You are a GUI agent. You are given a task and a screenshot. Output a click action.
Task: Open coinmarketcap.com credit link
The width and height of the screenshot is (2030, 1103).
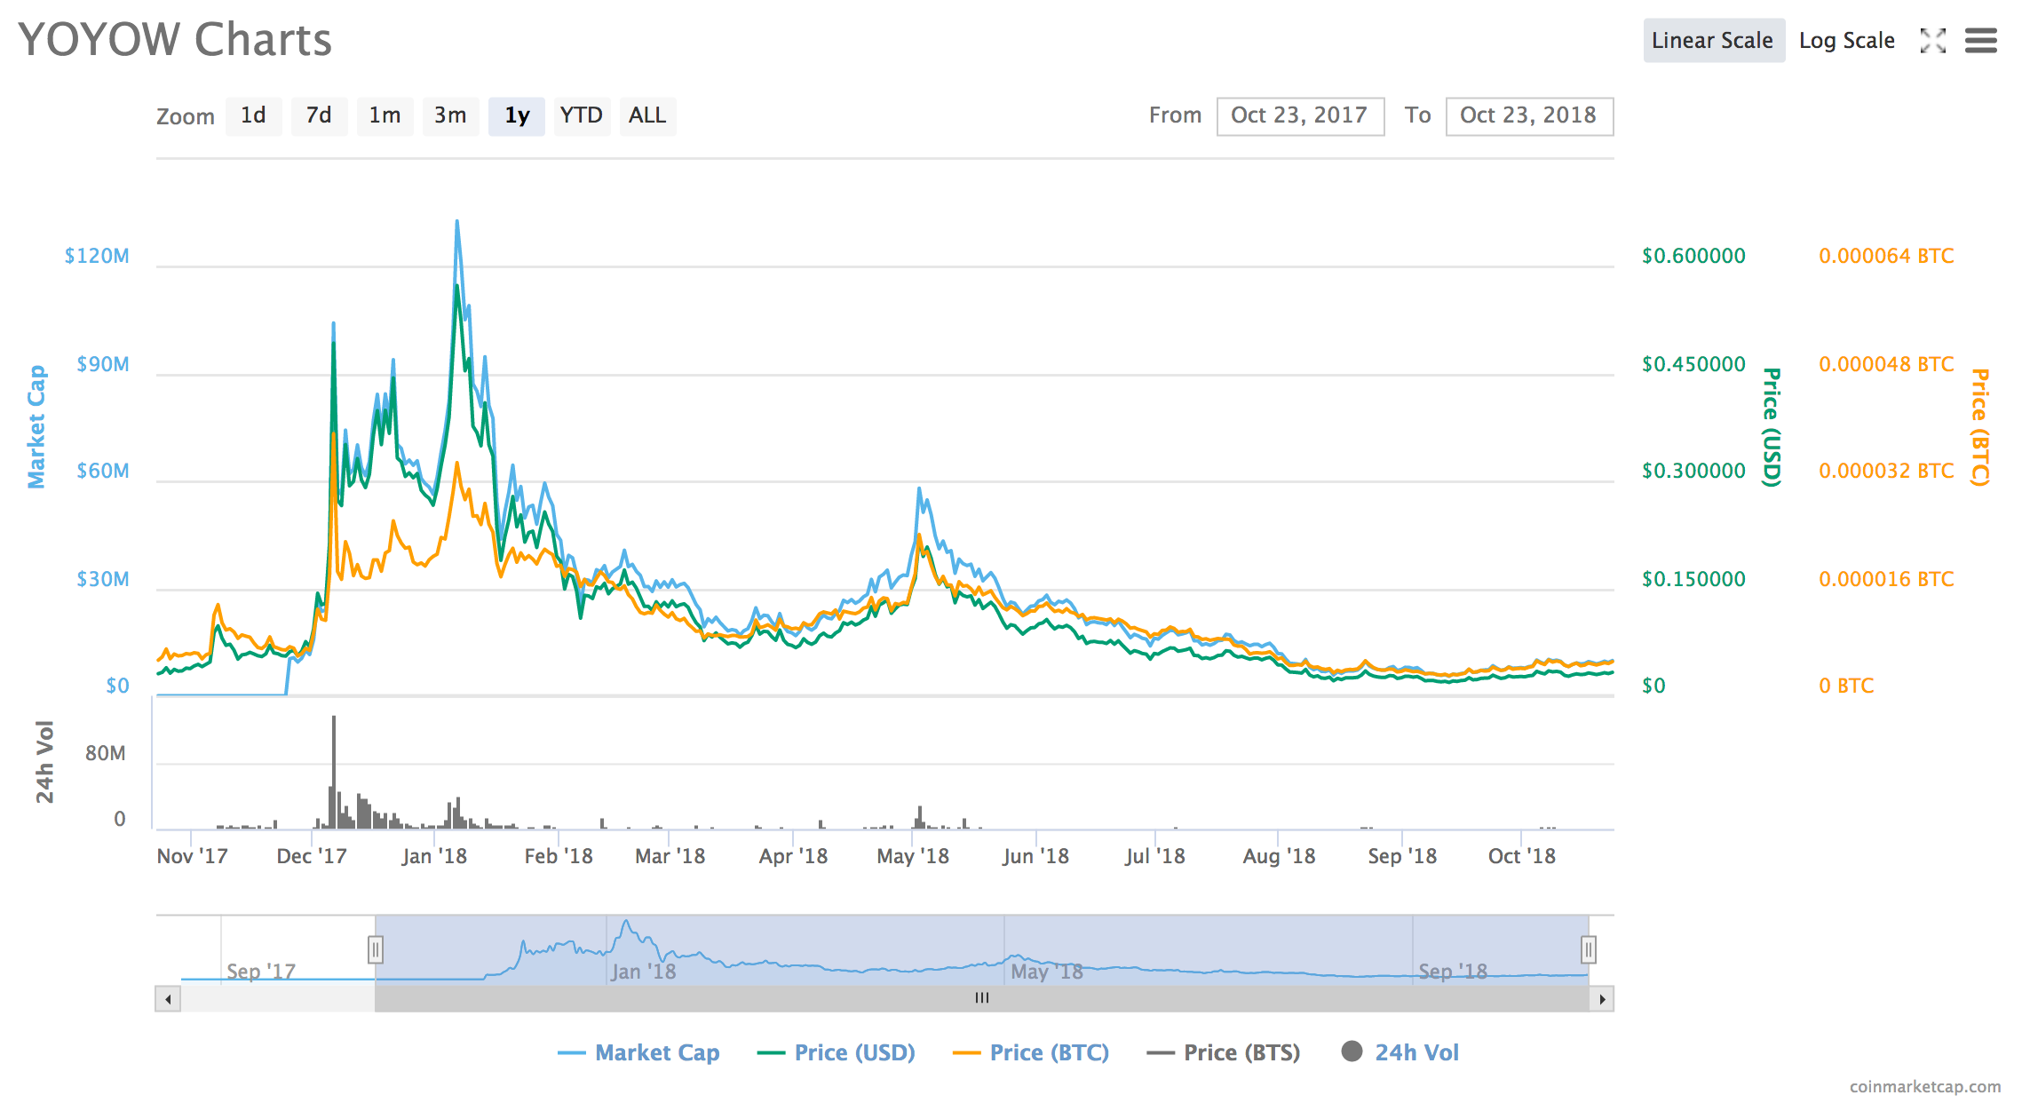point(1924,1086)
